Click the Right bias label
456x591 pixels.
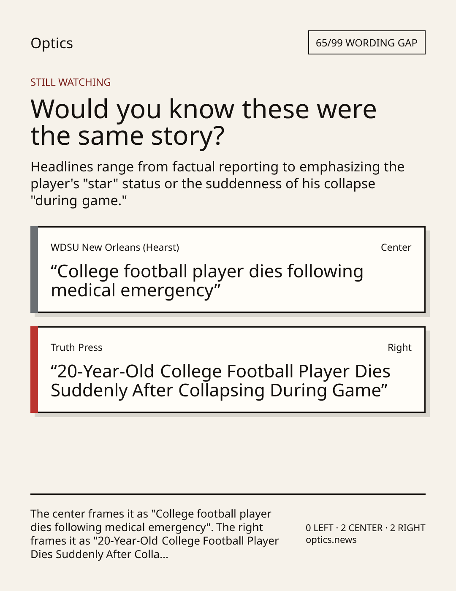coord(399,347)
